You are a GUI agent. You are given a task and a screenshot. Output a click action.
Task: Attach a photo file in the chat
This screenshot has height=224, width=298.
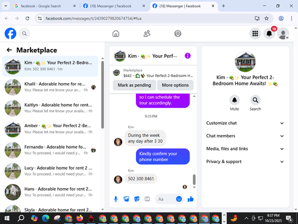click(x=126, y=199)
